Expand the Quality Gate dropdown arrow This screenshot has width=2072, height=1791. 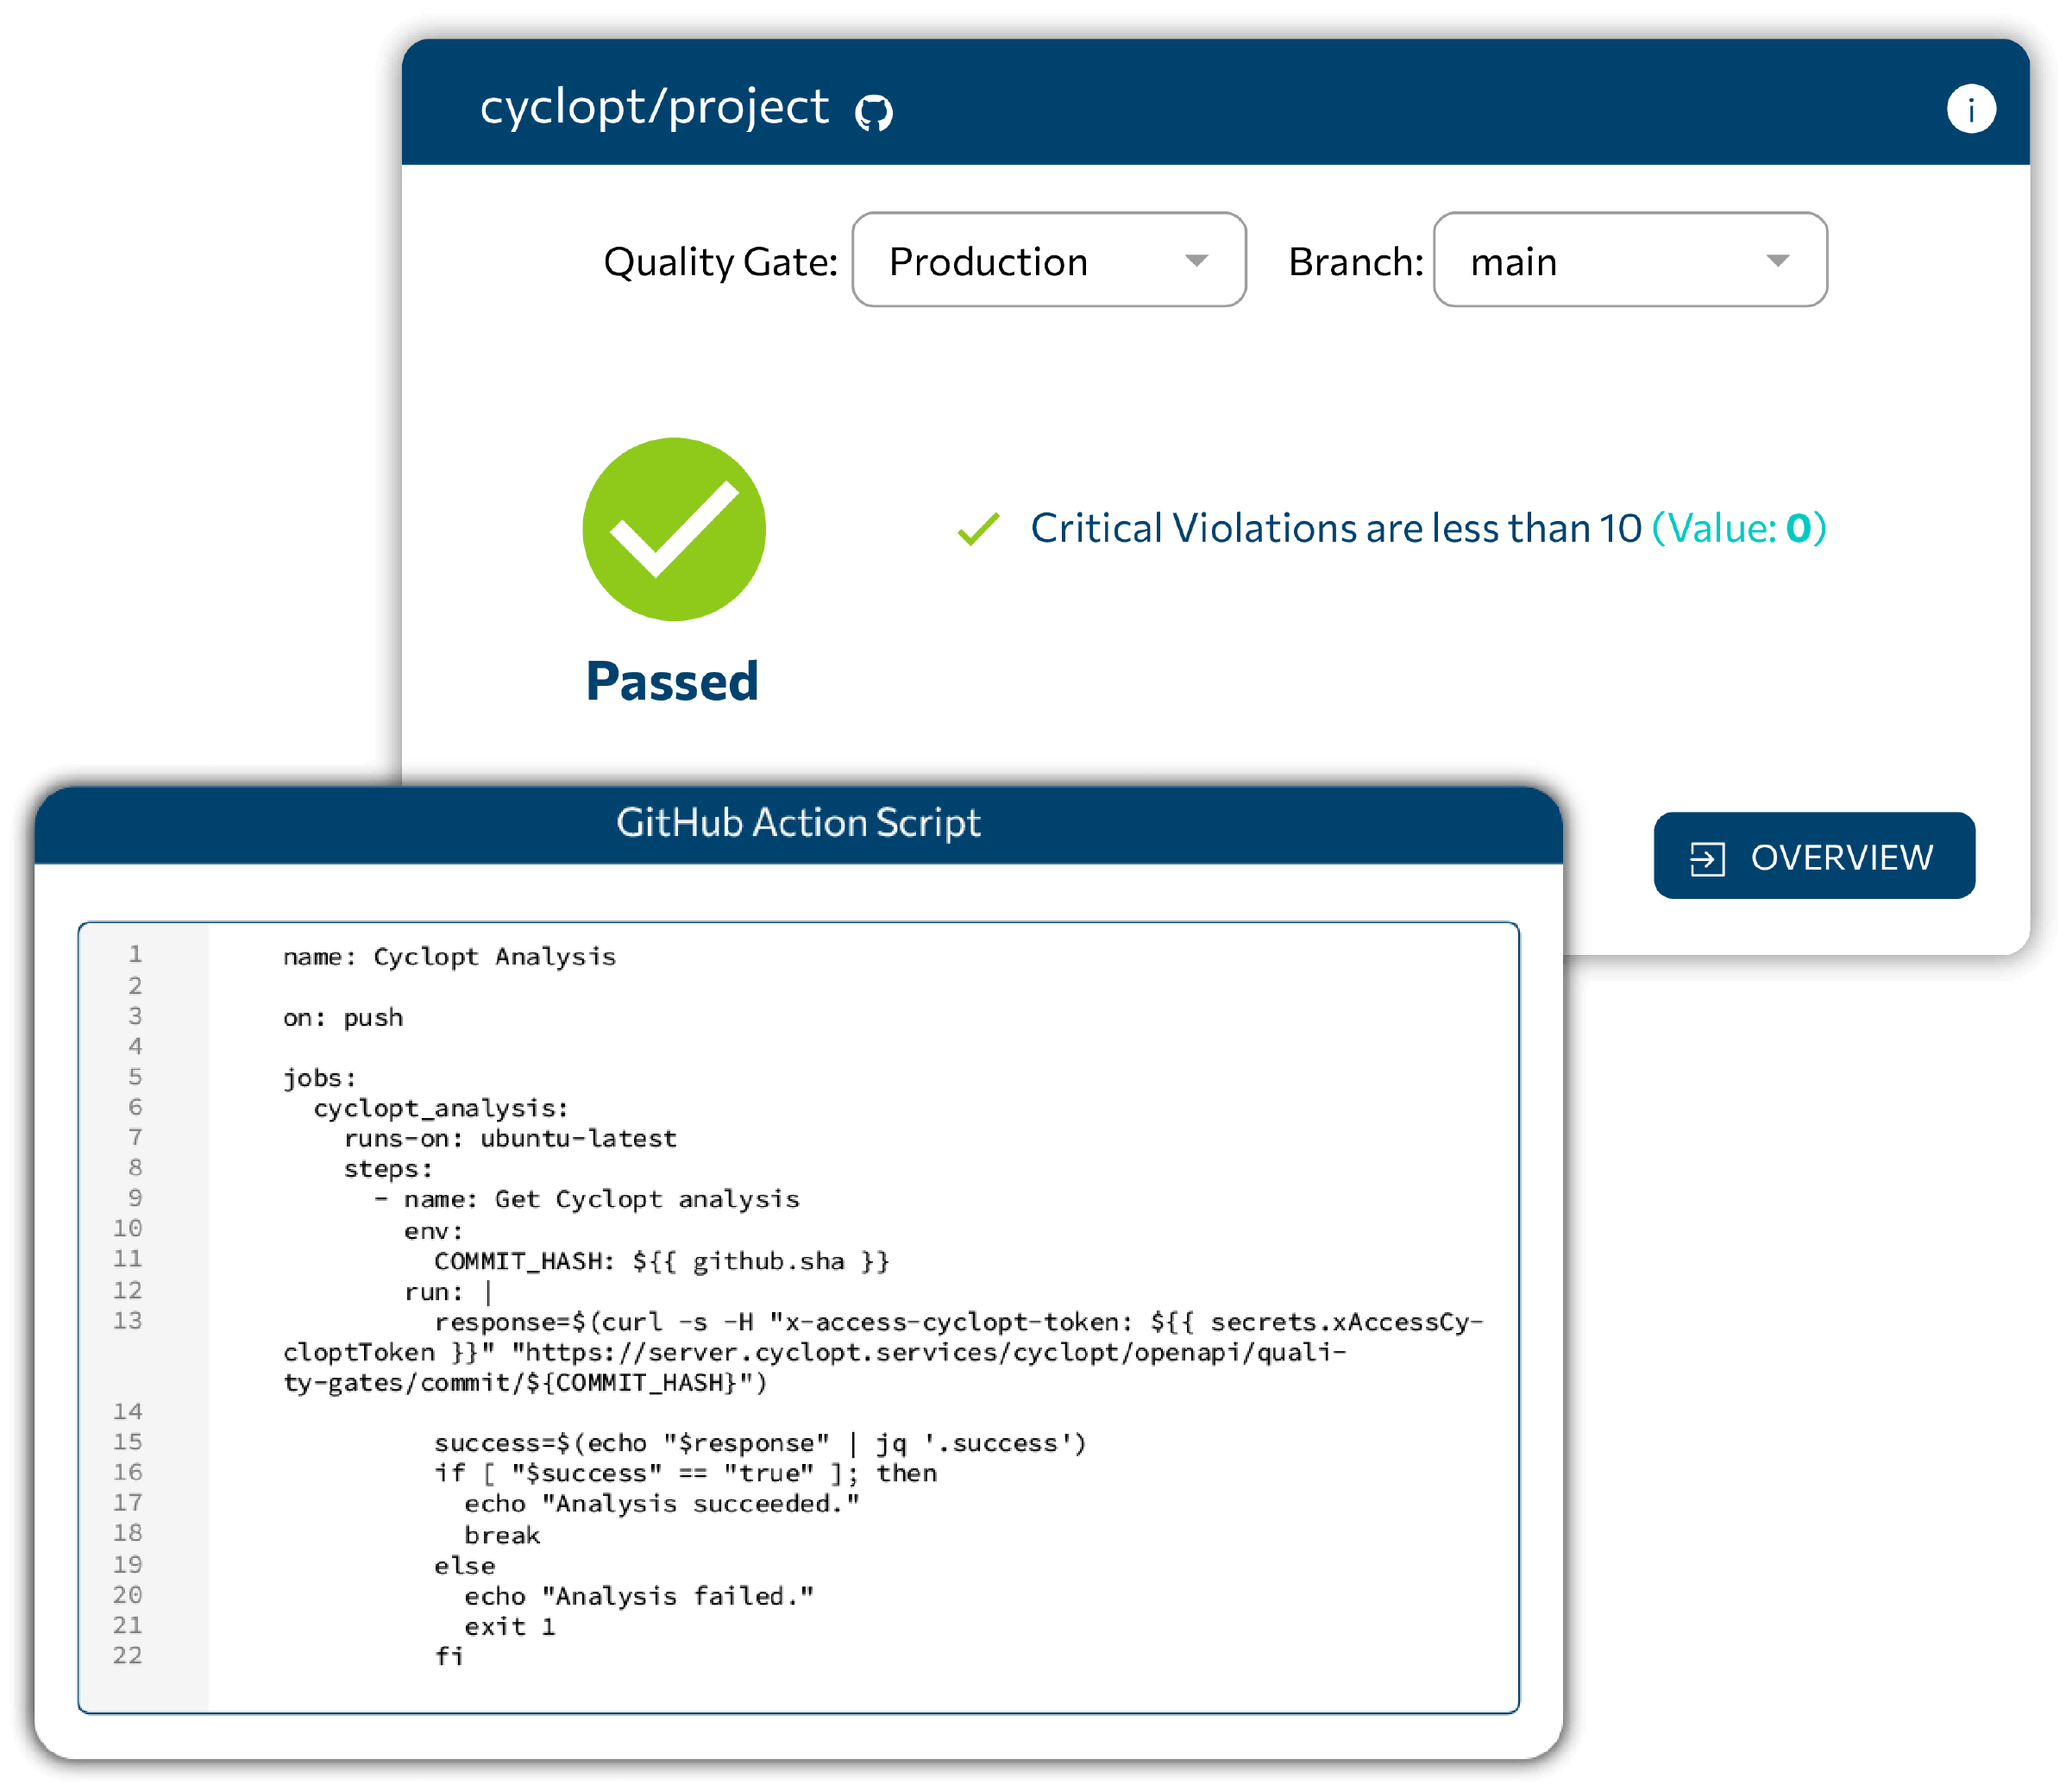click(x=1196, y=261)
